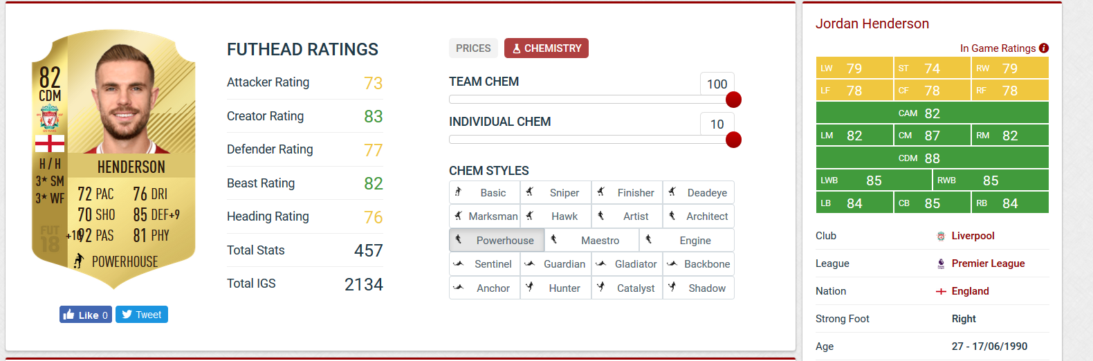This screenshot has height=361, width=1093.
Task: Apply the Hunter chem style
Action: 556,288
